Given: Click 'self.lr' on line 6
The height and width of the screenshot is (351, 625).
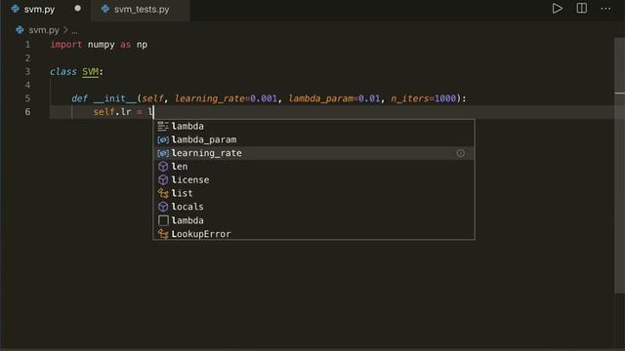Looking at the screenshot, I should coord(112,112).
